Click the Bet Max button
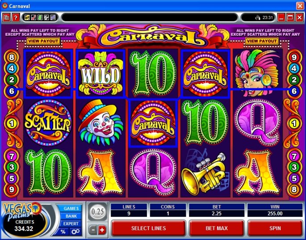306x240 pixels. [x=217, y=228]
